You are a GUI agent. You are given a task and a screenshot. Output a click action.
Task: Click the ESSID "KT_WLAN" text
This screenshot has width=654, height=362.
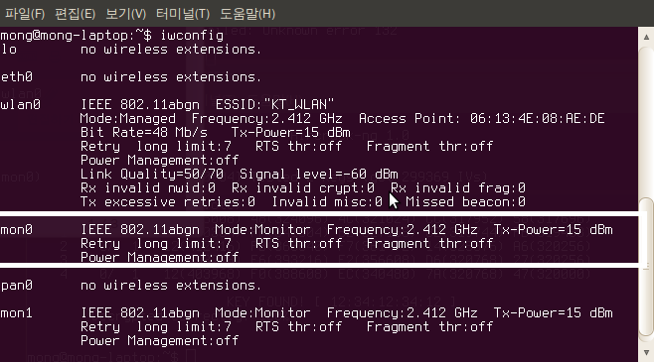(274, 104)
